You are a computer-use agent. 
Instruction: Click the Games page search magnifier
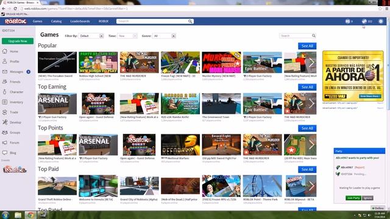(x=314, y=36)
